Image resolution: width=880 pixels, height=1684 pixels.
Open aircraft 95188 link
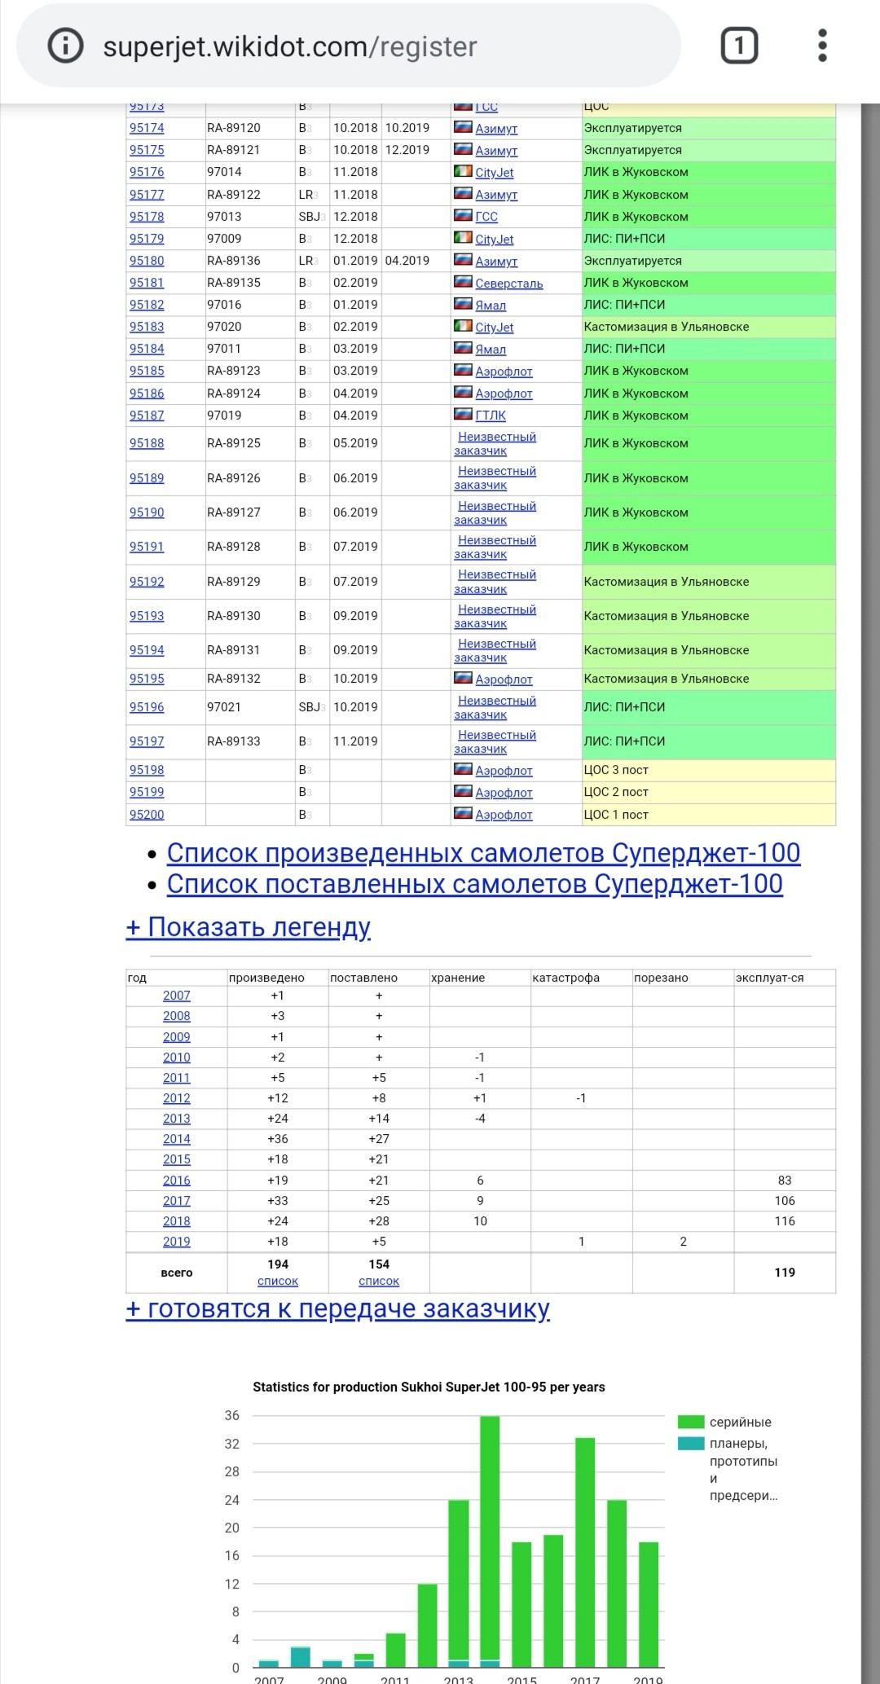coord(147,443)
